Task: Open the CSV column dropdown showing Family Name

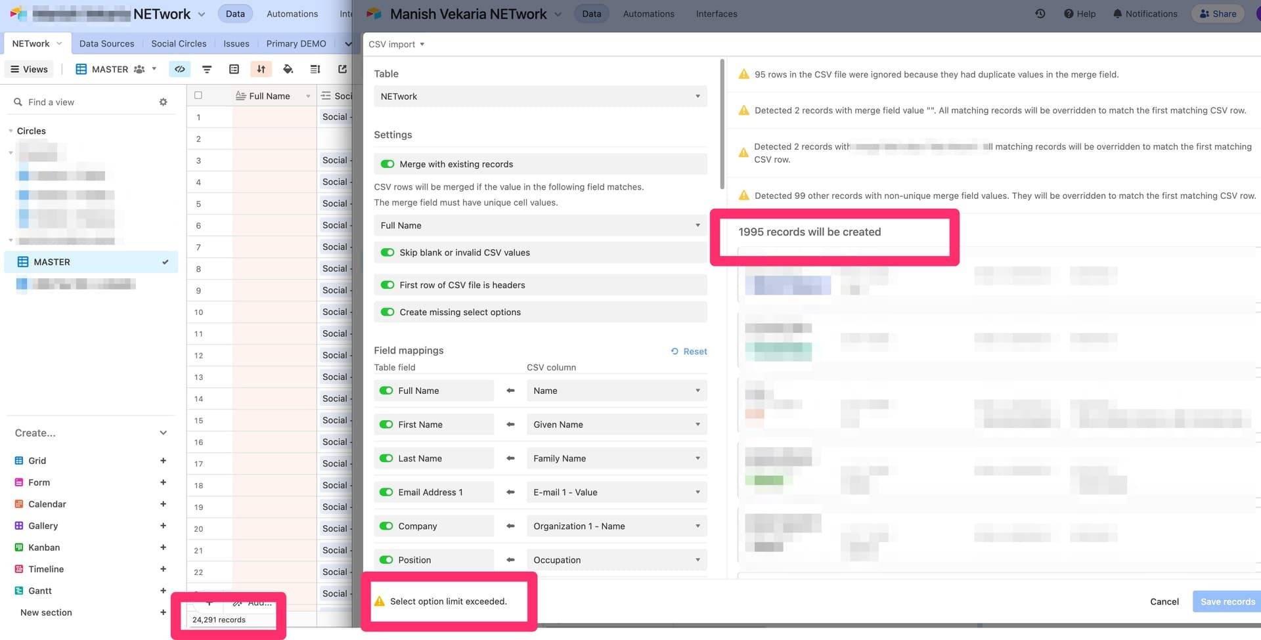Action: 617,458
